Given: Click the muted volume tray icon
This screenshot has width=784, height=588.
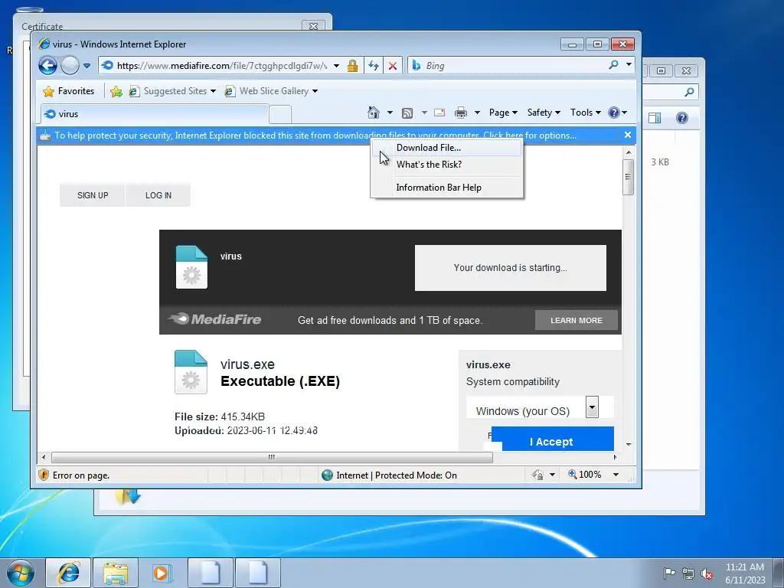Looking at the screenshot, I should pyautogui.click(x=707, y=573).
